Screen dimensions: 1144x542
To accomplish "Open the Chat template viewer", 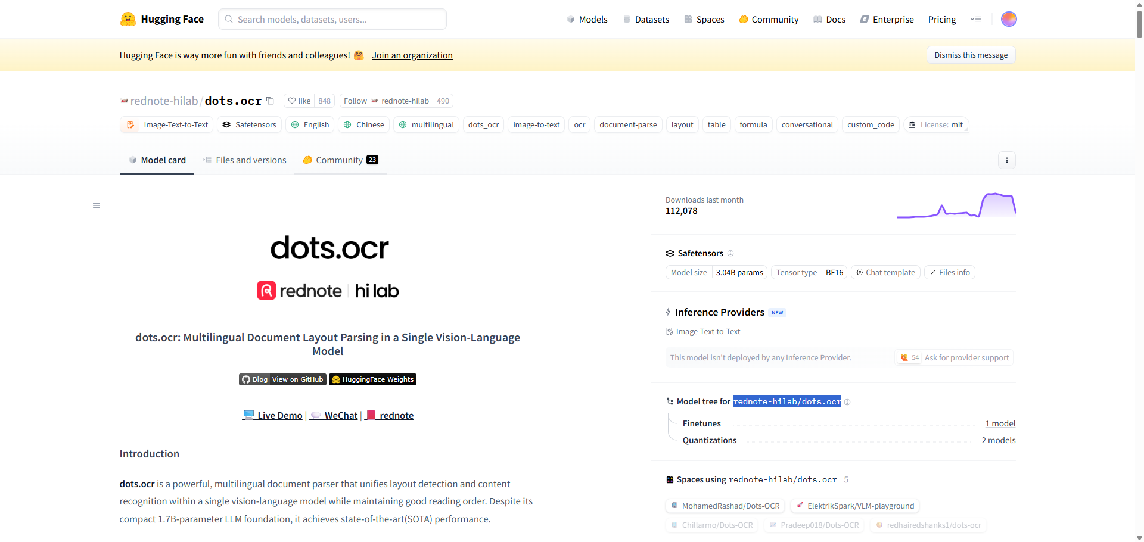I will [x=885, y=272].
